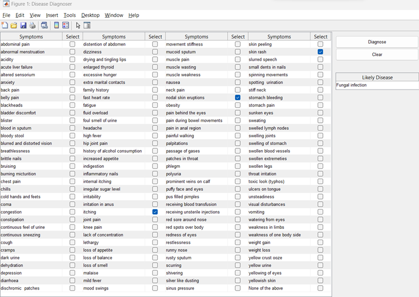Save the figure using the floppy disk icon
This screenshot has width=419, height=297.
23,25
